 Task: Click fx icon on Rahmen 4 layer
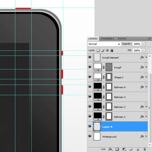pos(142,87)
